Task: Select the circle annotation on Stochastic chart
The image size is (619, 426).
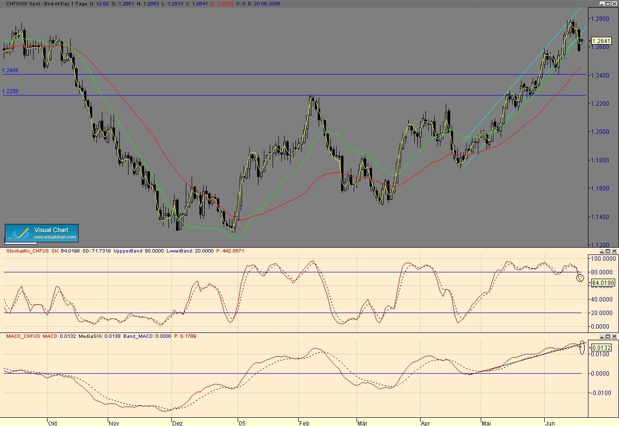Action: [x=580, y=278]
